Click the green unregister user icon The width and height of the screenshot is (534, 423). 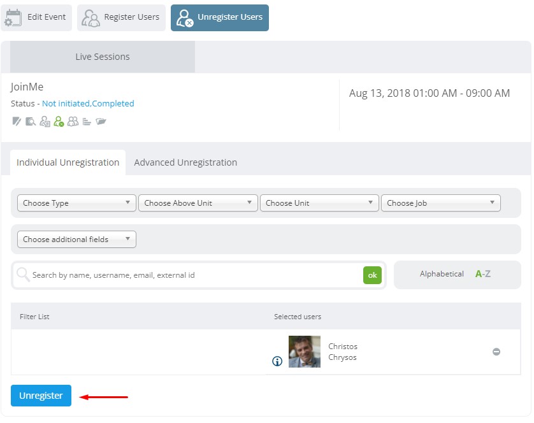[59, 121]
